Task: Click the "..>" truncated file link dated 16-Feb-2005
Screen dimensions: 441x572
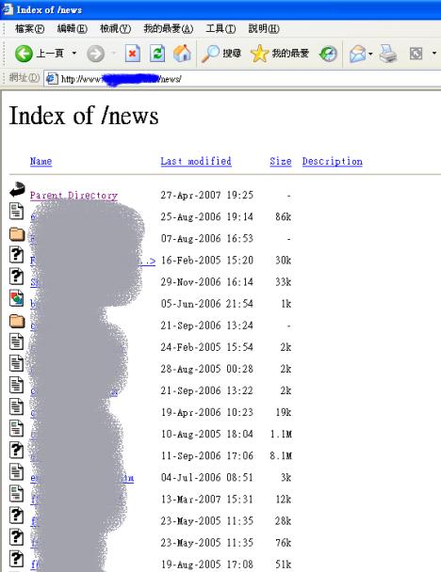Action: pyautogui.click(x=148, y=262)
